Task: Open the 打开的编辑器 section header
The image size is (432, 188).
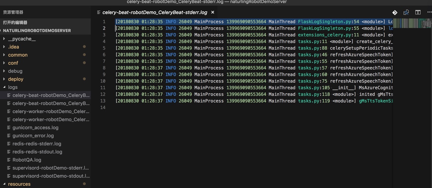Action: click(15, 22)
